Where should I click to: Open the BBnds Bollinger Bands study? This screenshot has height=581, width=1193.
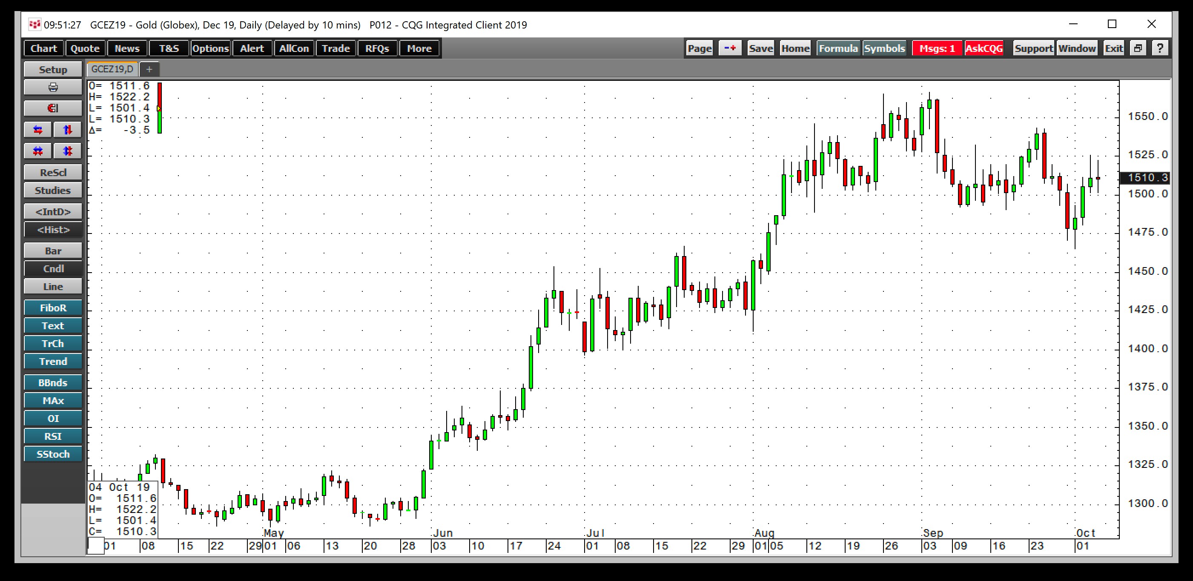[52, 382]
